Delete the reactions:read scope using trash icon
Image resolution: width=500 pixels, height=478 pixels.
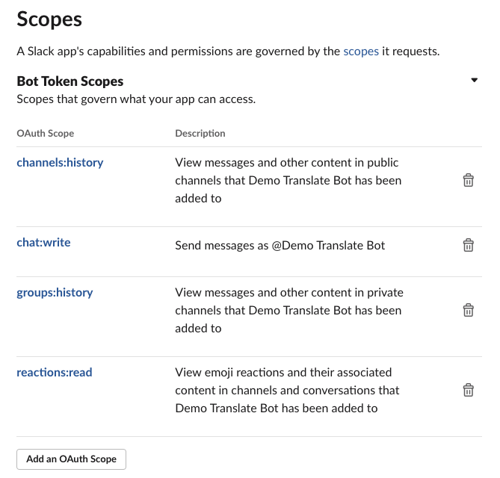pyautogui.click(x=468, y=390)
